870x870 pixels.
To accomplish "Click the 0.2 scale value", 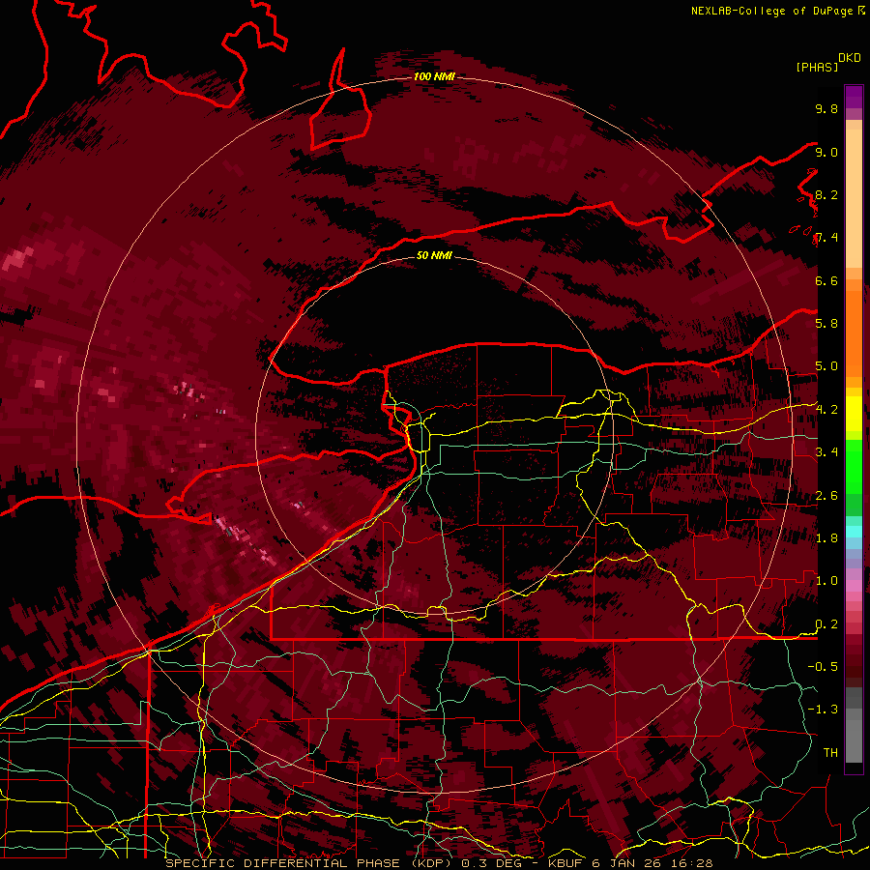I will coord(826,624).
